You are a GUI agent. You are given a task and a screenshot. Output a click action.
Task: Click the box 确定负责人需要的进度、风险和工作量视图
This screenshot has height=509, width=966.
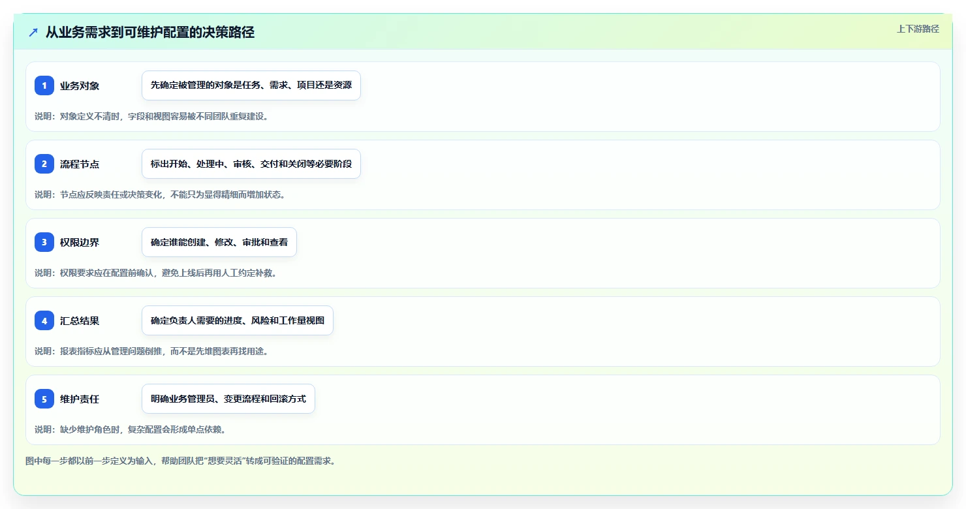point(238,320)
